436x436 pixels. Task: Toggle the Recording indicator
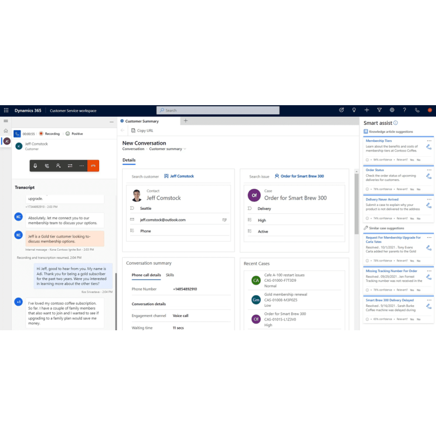[x=50, y=134]
